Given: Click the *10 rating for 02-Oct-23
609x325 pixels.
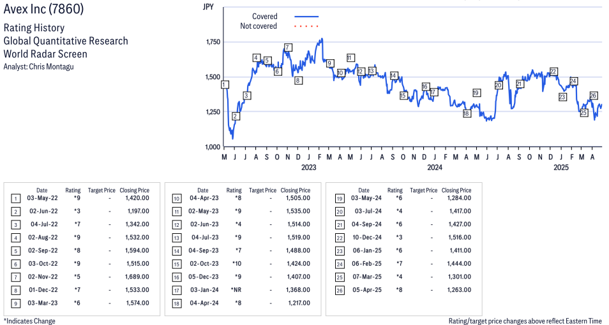Looking at the screenshot, I should (x=237, y=264).
